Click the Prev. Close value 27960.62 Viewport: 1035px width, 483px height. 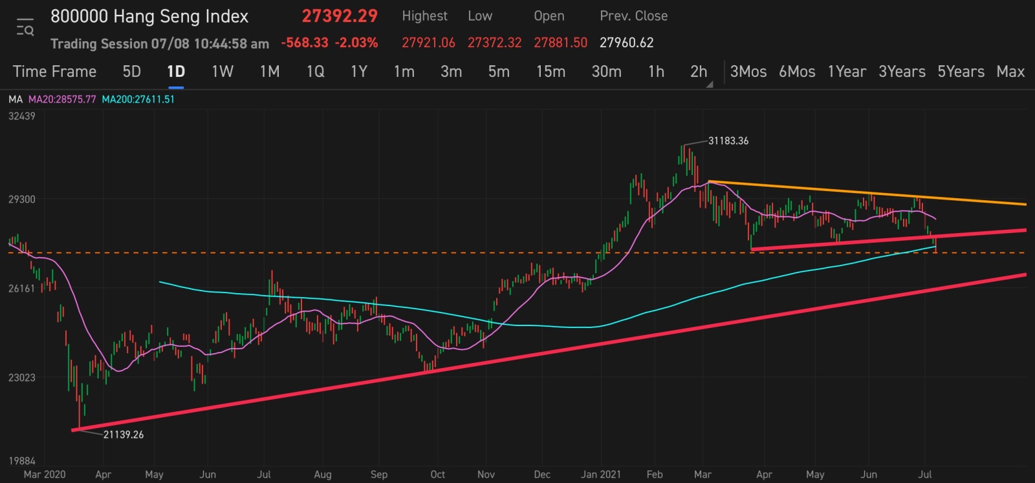click(x=626, y=43)
